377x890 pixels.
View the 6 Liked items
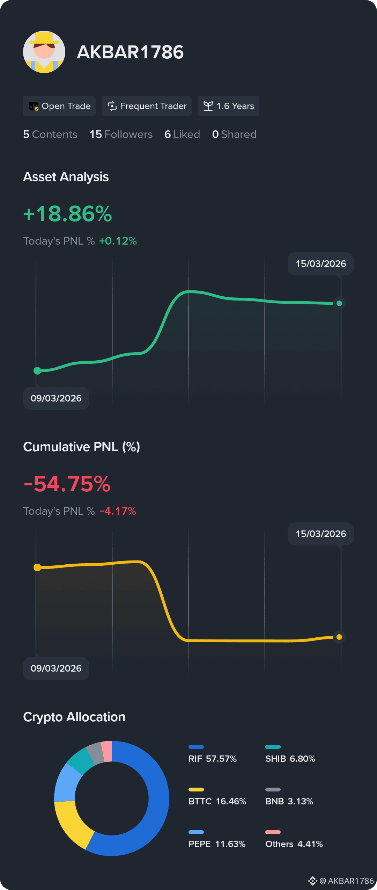click(182, 134)
